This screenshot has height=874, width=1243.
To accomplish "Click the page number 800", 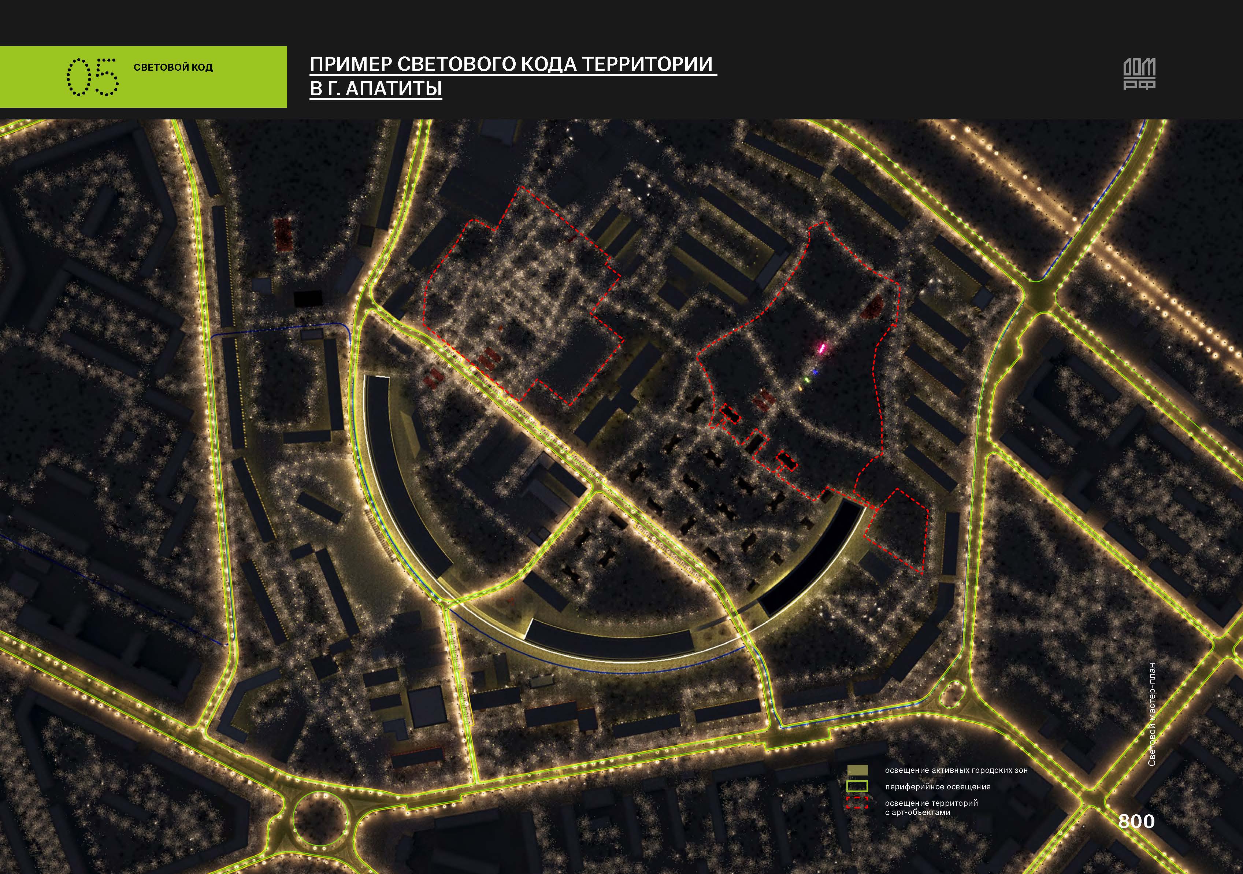I will pyautogui.click(x=1136, y=822).
